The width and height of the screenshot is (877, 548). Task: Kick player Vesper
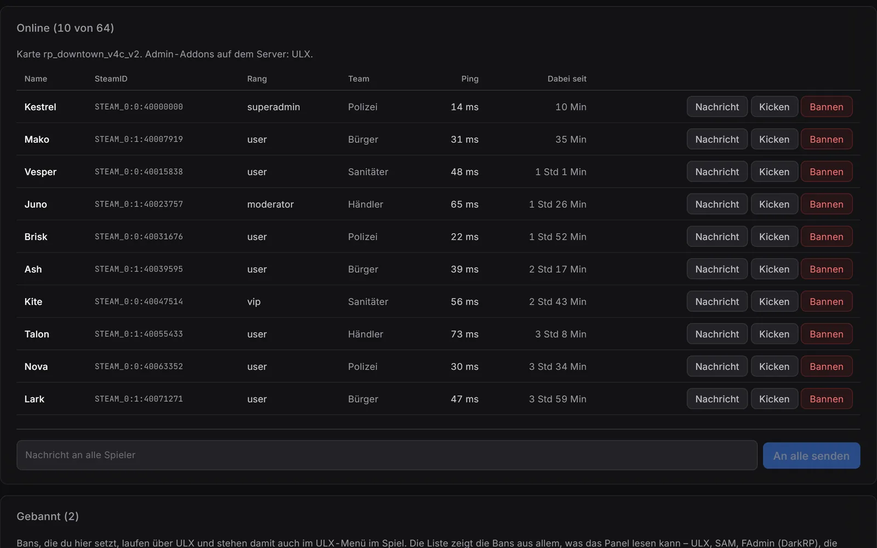pyautogui.click(x=774, y=172)
